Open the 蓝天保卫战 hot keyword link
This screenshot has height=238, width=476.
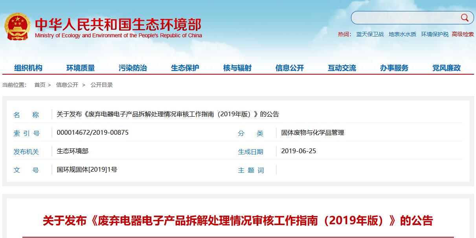click(370, 34)
